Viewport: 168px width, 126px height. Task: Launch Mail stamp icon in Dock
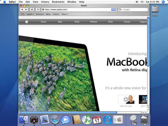[44, 120]
